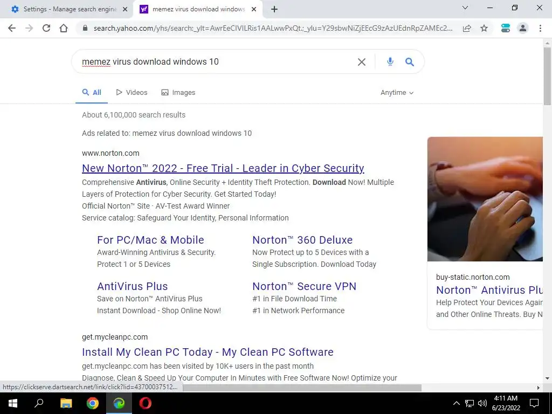Open the teal extension icon

click(x=506, y=28)
